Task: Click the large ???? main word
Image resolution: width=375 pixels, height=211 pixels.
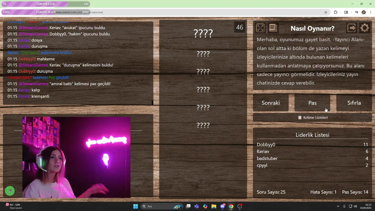Action: pyautogui.click(x=203, y=33)
